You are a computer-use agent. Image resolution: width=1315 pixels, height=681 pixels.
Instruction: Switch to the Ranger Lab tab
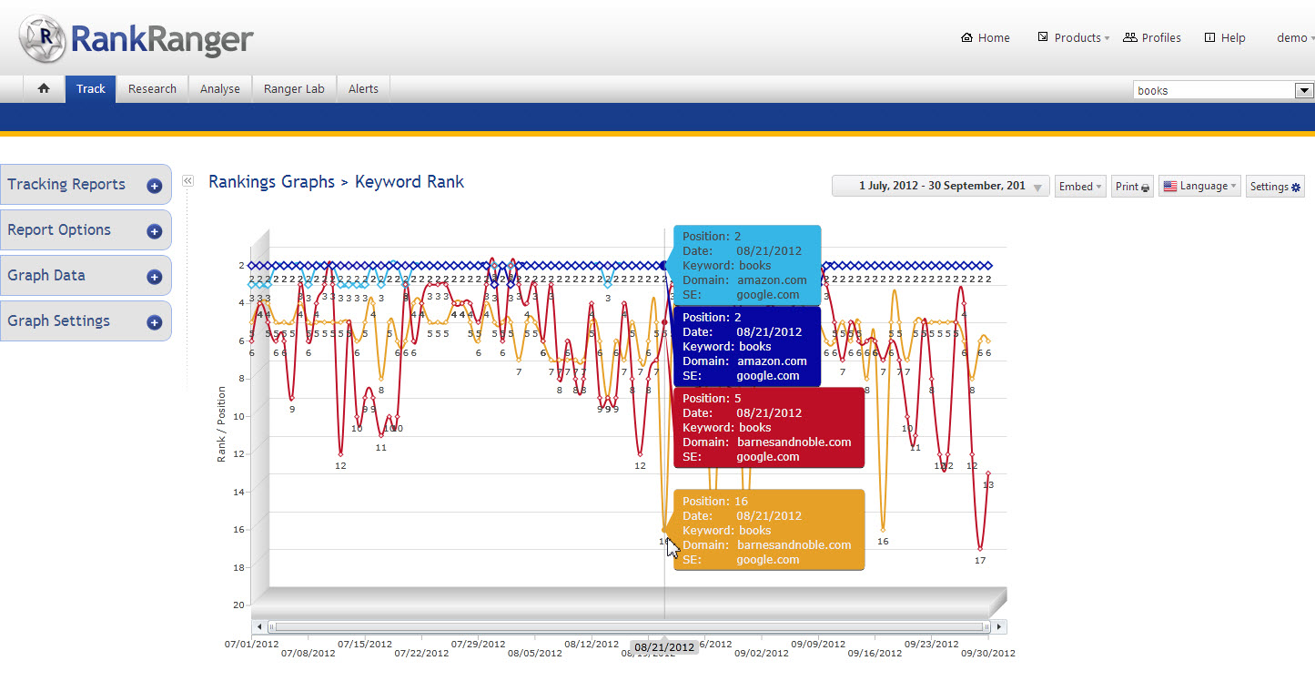click(294, 89)
